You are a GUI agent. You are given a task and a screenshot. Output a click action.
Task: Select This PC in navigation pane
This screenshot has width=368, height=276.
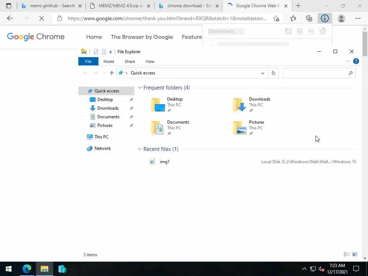click(101, 137)
